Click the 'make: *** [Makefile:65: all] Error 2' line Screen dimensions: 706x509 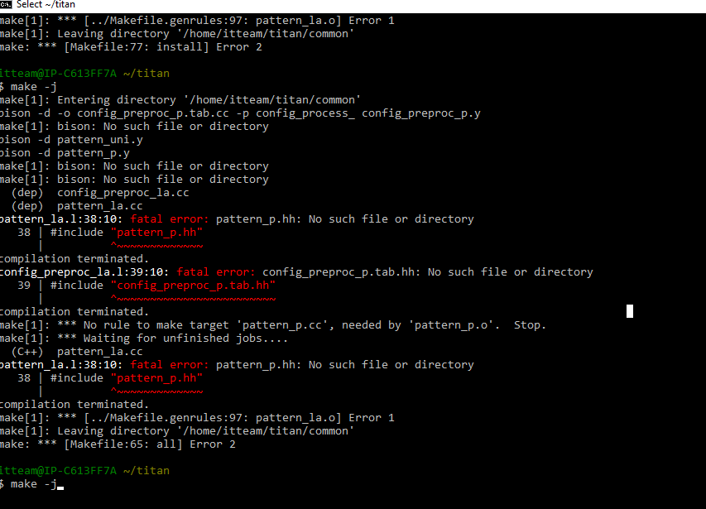pyautogui.click(x=118, y=444)
